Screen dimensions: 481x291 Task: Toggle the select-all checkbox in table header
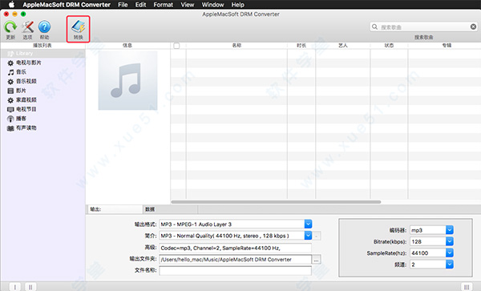point(176,46)
